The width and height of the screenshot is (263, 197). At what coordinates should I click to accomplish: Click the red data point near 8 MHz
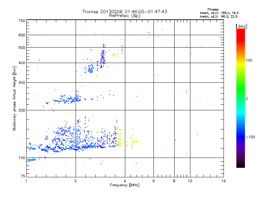[x=176, y=141]
